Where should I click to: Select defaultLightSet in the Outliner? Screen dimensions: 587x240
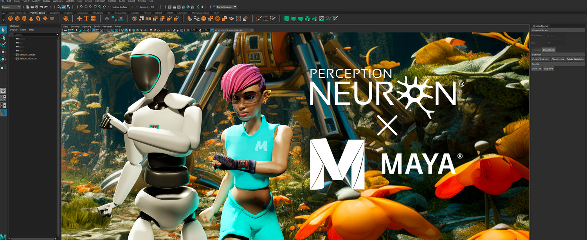tap(28, 55)
